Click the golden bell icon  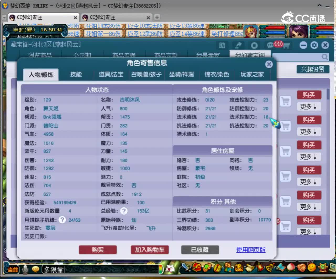pos(270,268)
